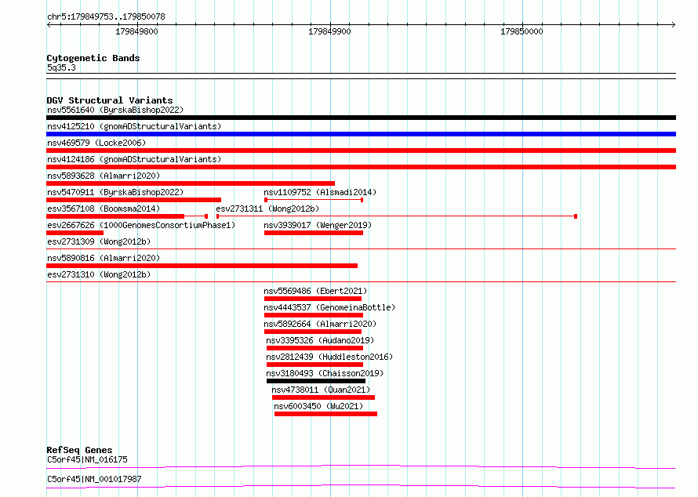Click the nsv469579 (Locke2006) label
The image size is (698, 497).
tap(96, 143)
